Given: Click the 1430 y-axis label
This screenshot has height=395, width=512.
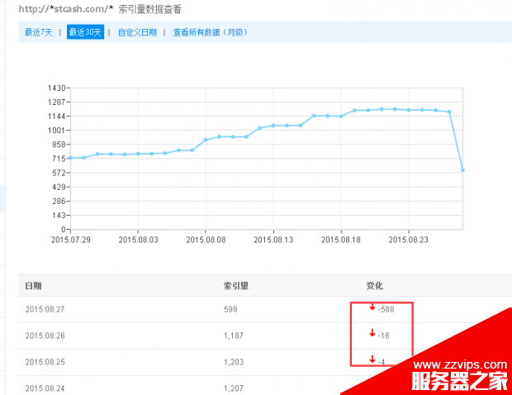Looking at the screenshot, I should click(x=56, y=88).
